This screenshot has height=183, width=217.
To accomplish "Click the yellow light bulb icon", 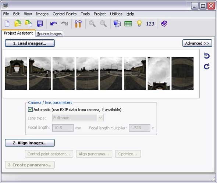I will (x=139, y=24).
